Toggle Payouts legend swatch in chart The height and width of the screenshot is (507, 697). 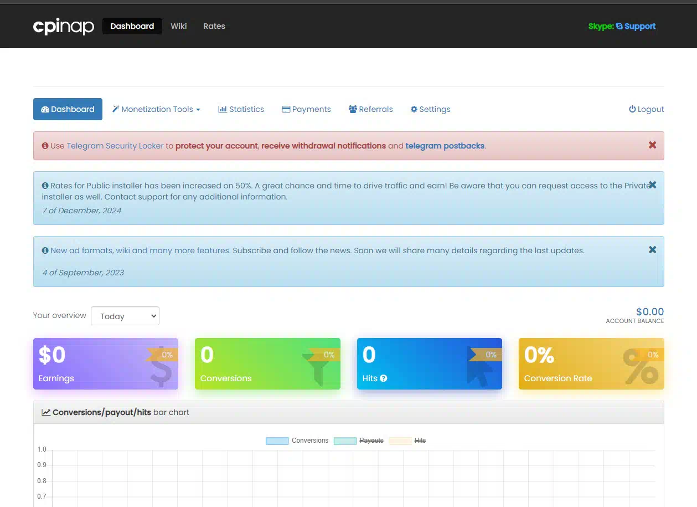point(345,441)
